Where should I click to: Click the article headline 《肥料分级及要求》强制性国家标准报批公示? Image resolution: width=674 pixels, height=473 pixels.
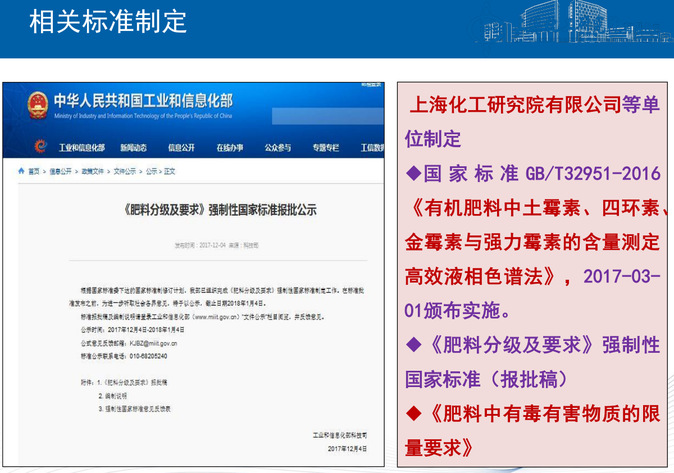click(x=219, y=211)
